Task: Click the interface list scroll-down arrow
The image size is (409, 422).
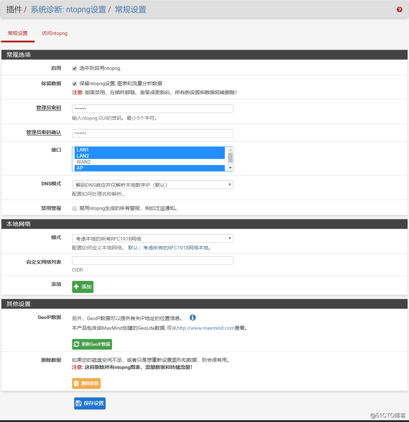Action: pos(230,168)
